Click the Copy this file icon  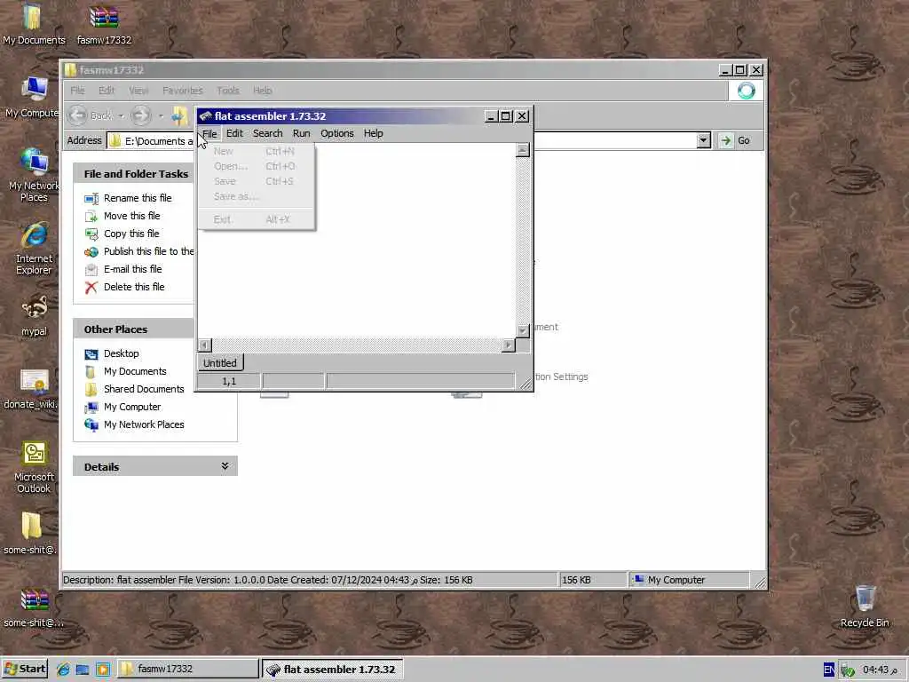91,234
